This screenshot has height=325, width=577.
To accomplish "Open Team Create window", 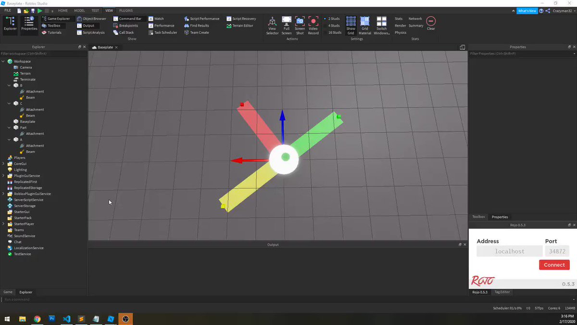I will 196,32.
